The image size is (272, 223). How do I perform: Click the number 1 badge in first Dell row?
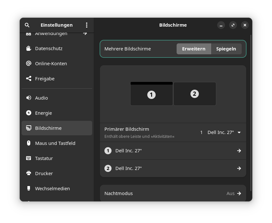tap(108, 151)
